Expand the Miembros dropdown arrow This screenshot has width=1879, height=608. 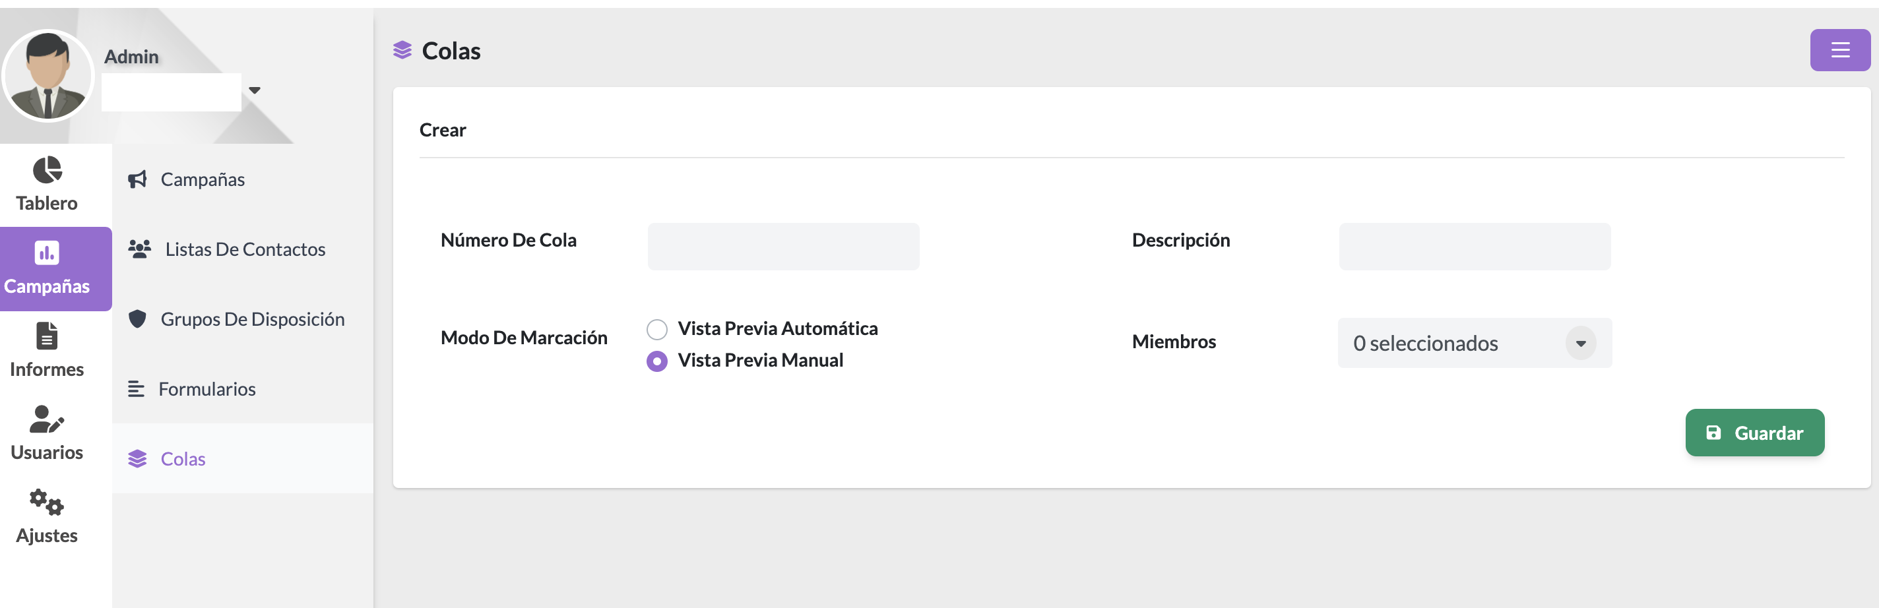1580,344
